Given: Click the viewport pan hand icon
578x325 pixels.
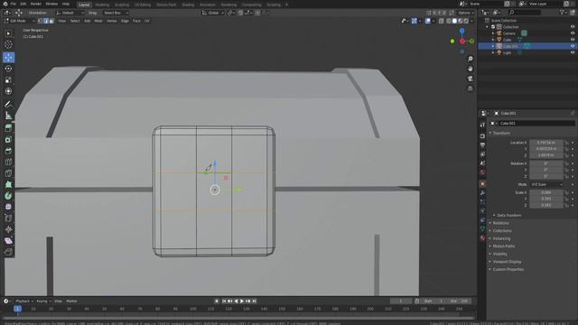Looking at the screenshot, I should 470,69.
